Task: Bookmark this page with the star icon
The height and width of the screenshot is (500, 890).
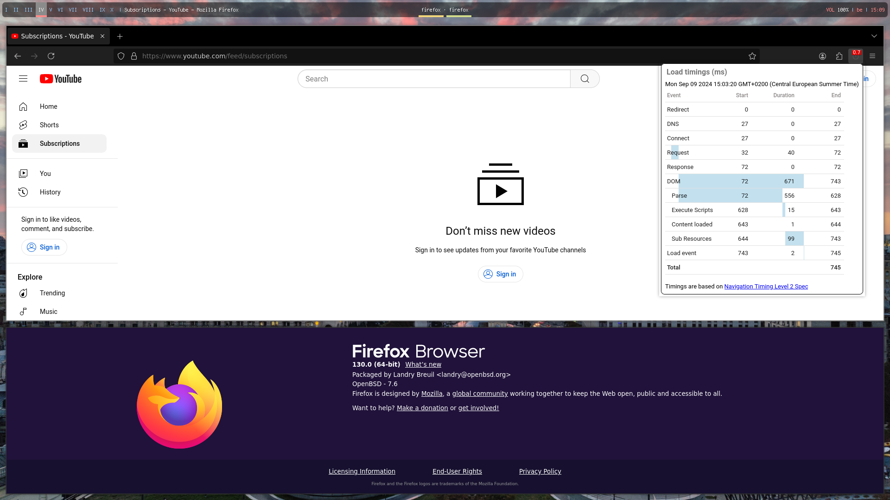Action: click(752, 56)
